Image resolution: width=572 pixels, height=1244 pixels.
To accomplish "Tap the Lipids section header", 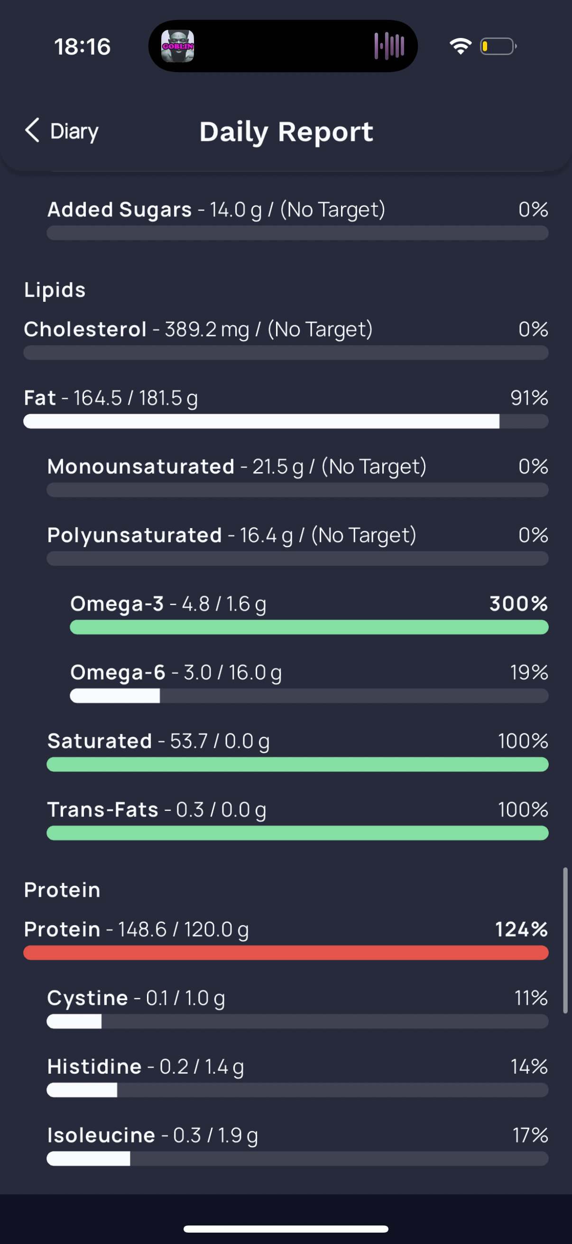I will pyautogui.click(x=55, y=290).
